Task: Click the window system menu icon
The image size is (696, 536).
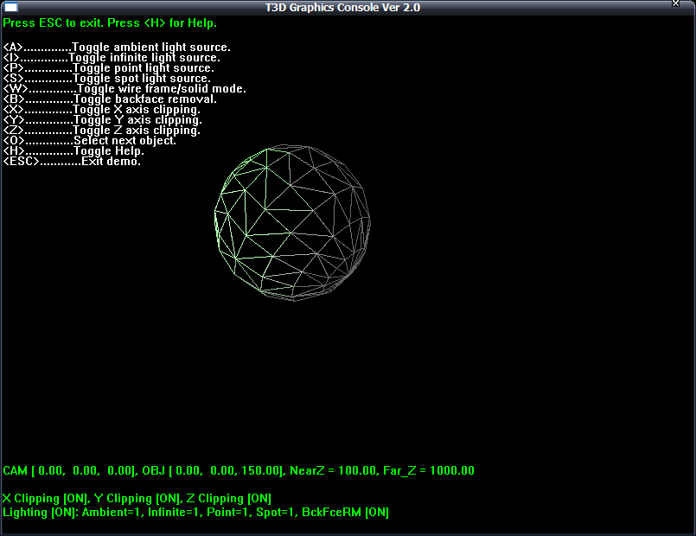Action: pyautogui.click(x=10, y=7)
